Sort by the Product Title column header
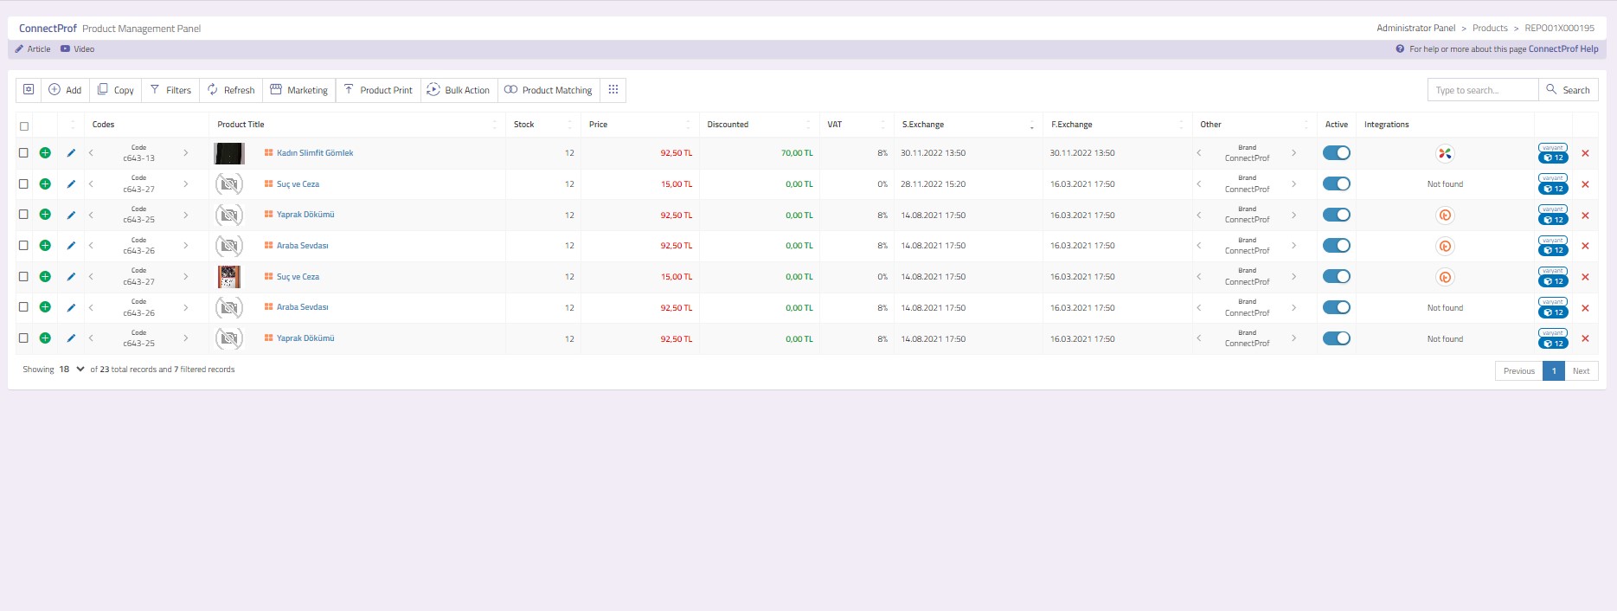 [241, 125]
